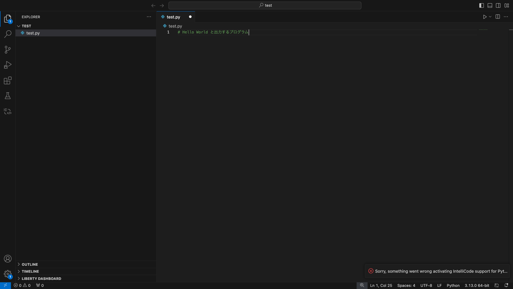The height and width of the screenshot is (289, 513).
Task: Toggle the primary side bar visibility
Action: pos(481,5)
